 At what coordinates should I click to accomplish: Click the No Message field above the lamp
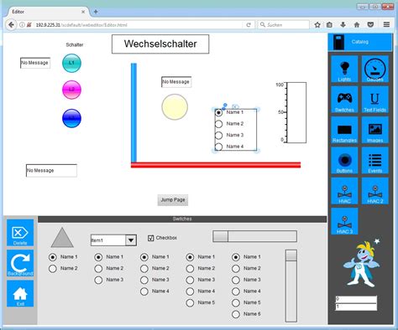pos(176,82)
